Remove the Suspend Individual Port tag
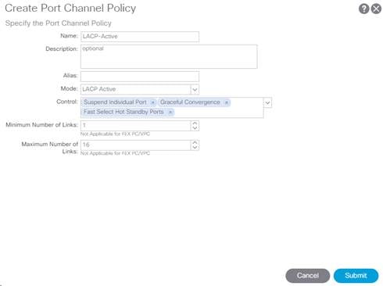 [x=153, y=102]
